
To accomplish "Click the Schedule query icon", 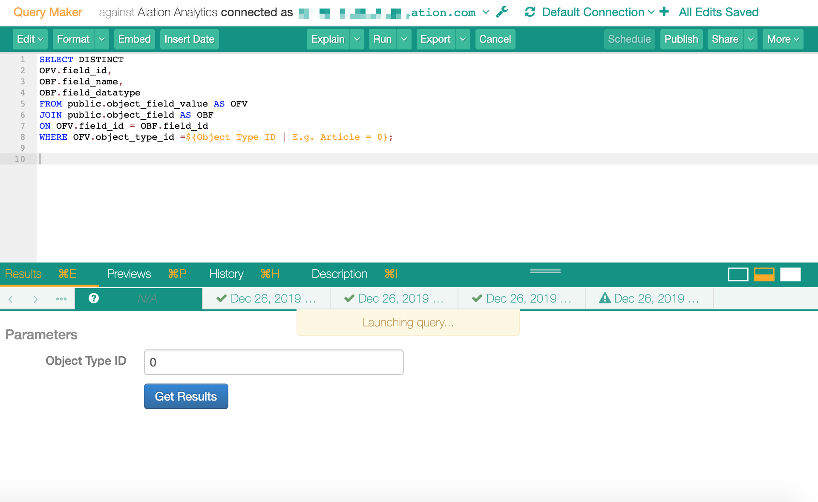I will 630,39.
